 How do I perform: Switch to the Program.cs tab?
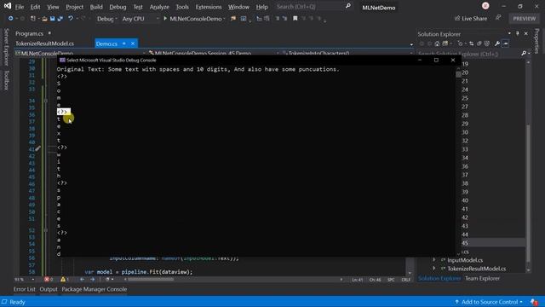coord(29,34)
